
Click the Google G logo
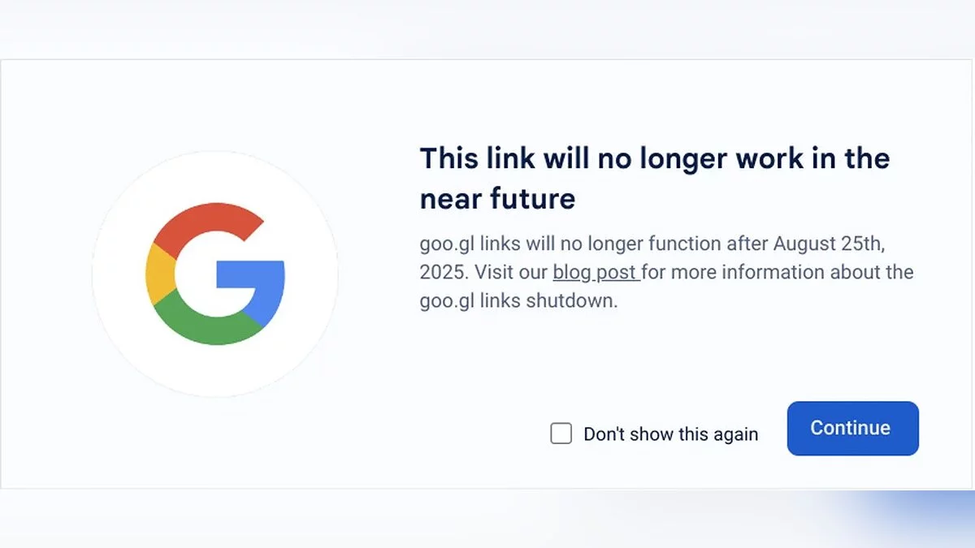click(x=215, y=274)
